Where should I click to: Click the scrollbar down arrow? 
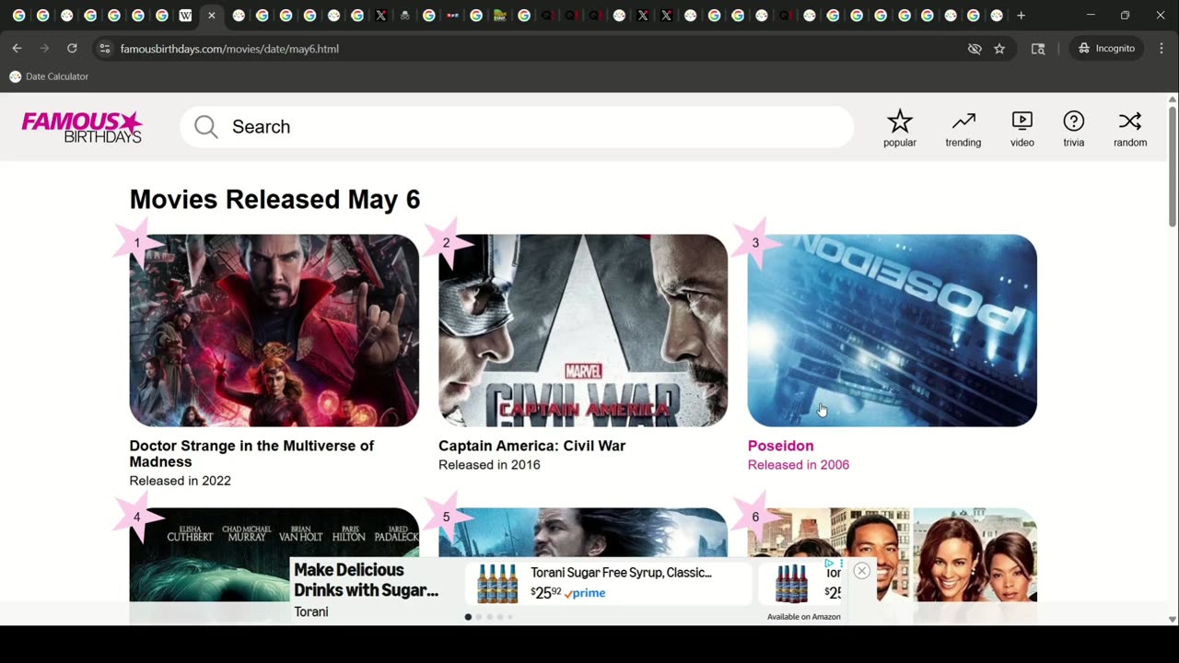(x=1172, y=619)
